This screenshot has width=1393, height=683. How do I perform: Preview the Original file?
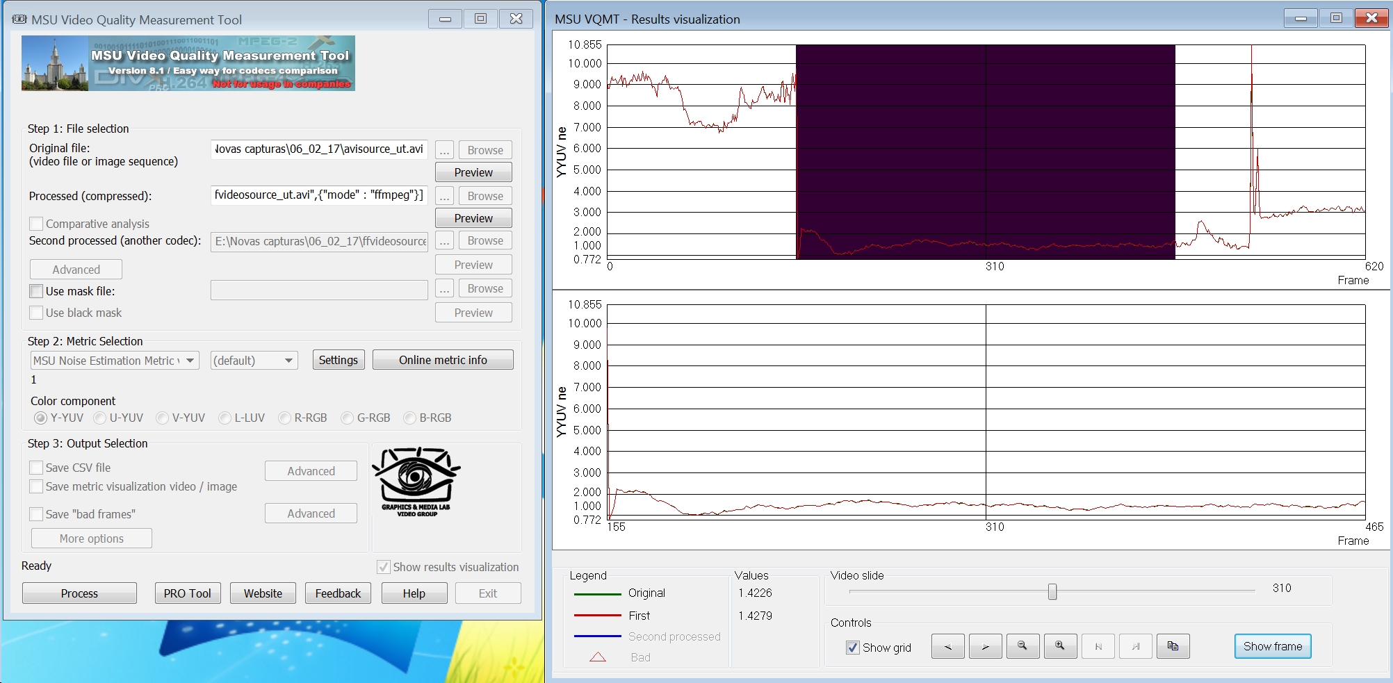tap(473, 172)
